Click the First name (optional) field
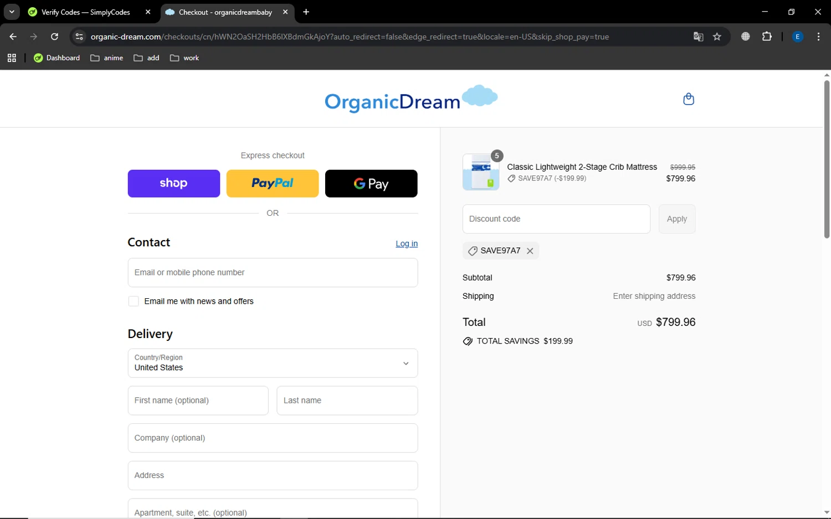This screenshot has height=519, width=831. (198, 401)
